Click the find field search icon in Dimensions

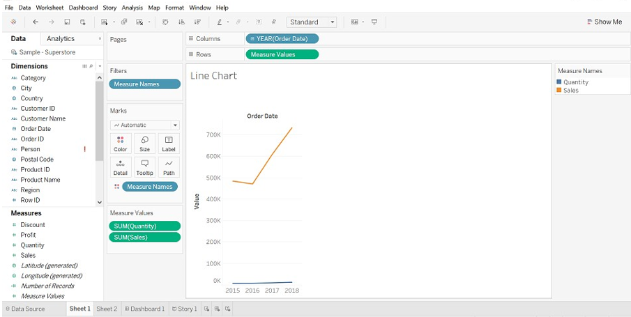pos(91,66)
